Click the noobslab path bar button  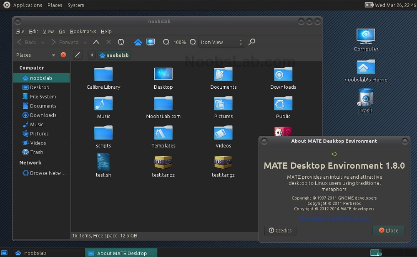(114, 55)
